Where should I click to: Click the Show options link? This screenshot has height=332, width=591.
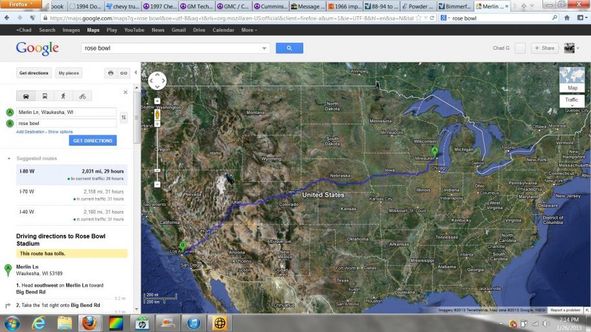pyautogui.click(x=60, y=132)
